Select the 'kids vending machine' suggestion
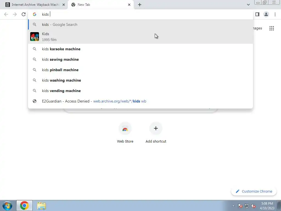This screenshot has width=281, height=211. tap(140, 91)
